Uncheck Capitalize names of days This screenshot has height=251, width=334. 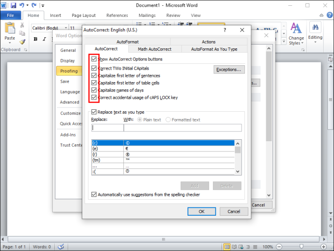coord(94,90)
